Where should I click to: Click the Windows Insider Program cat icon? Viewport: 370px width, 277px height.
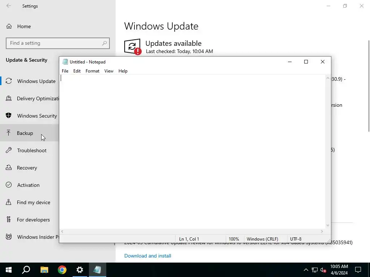pos(9,237)
